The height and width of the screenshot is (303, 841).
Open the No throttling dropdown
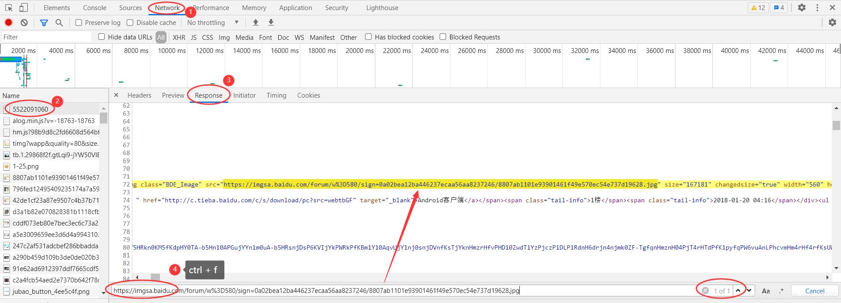pyautogui.click(x=213, y=22)
